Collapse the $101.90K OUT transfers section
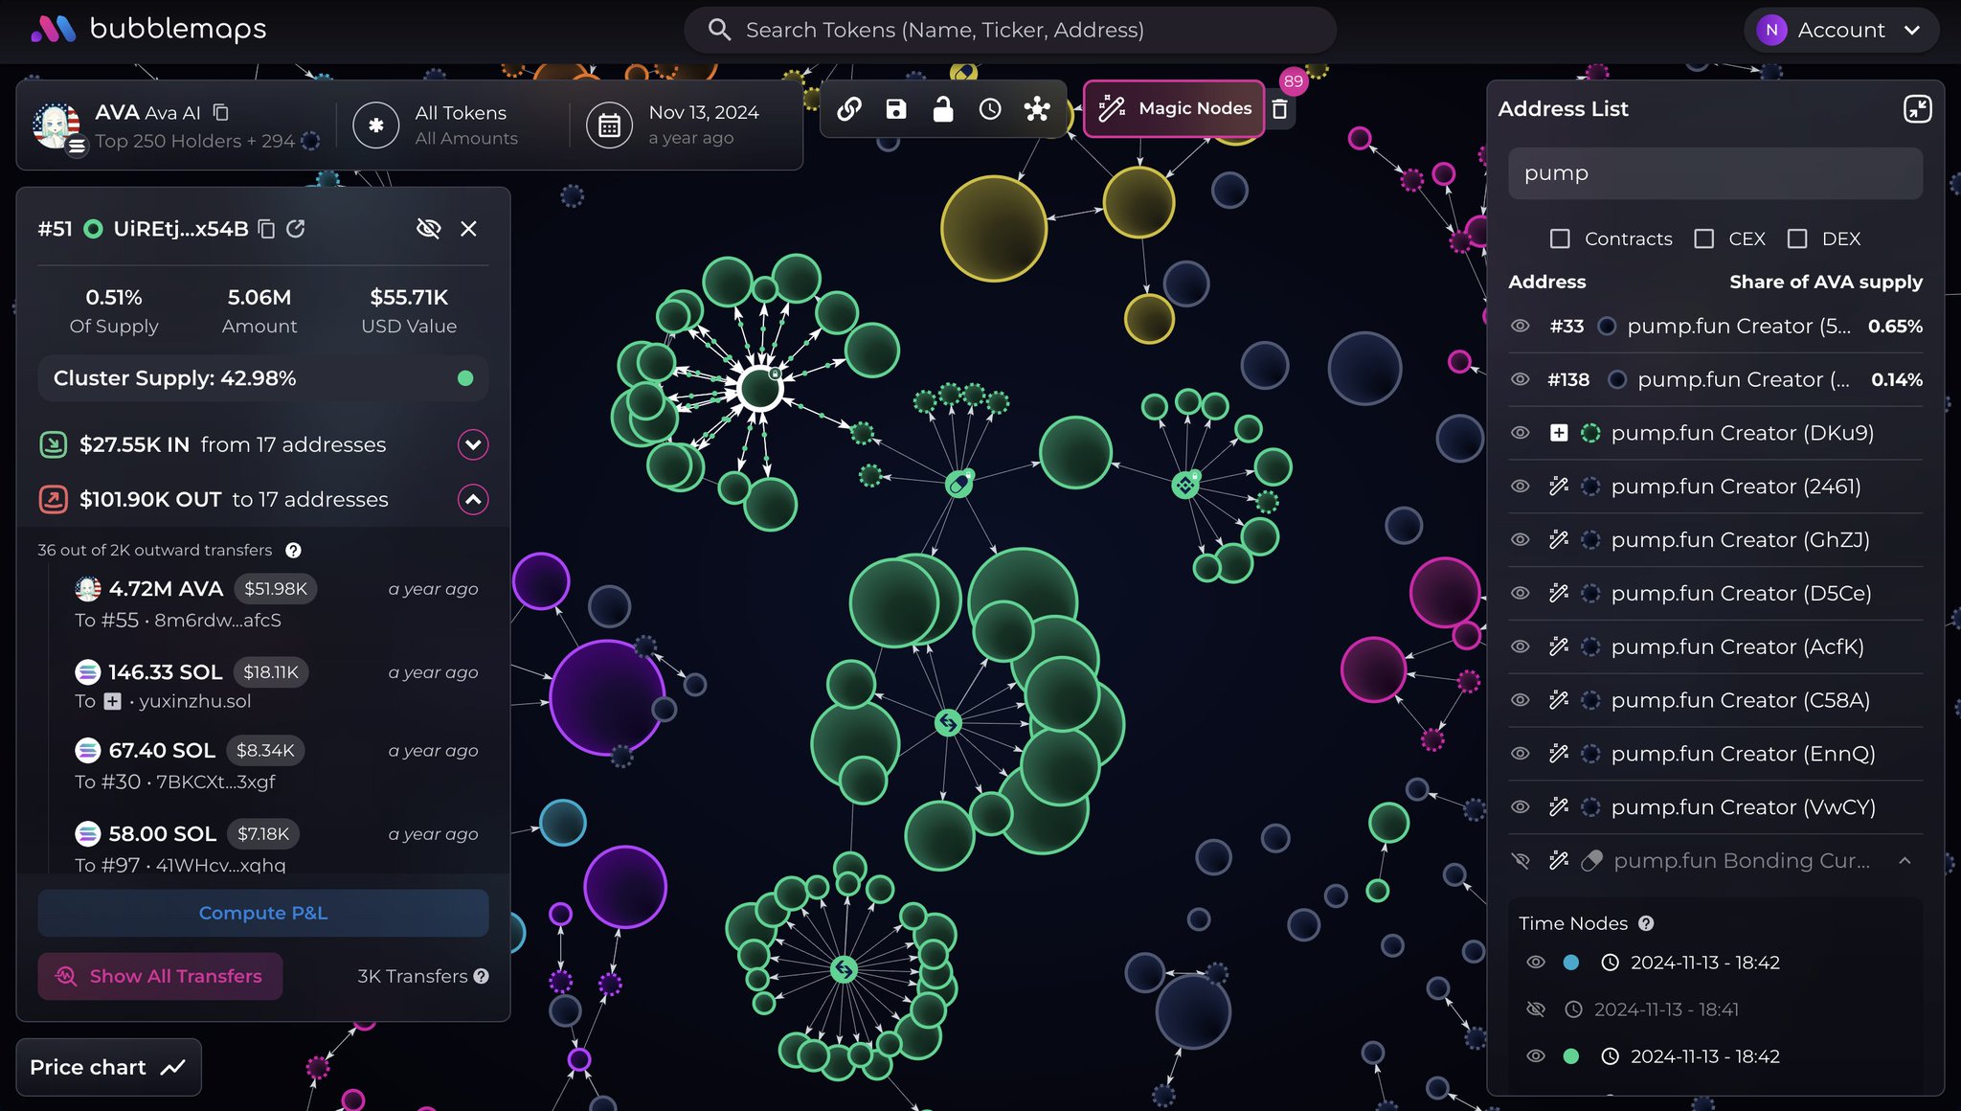The width and height of the screenshot is (1961, 1111). pos(473,499)
